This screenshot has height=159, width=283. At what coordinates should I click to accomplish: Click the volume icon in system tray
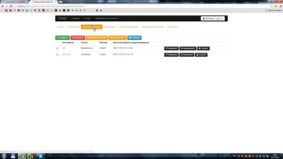point(260,156)
